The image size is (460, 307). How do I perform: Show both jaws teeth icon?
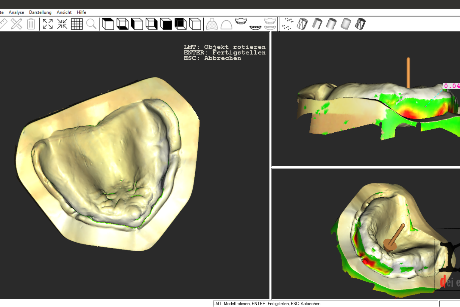[270, 24]
